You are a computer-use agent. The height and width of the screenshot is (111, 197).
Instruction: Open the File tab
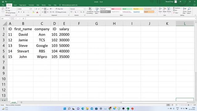(3, 5)
